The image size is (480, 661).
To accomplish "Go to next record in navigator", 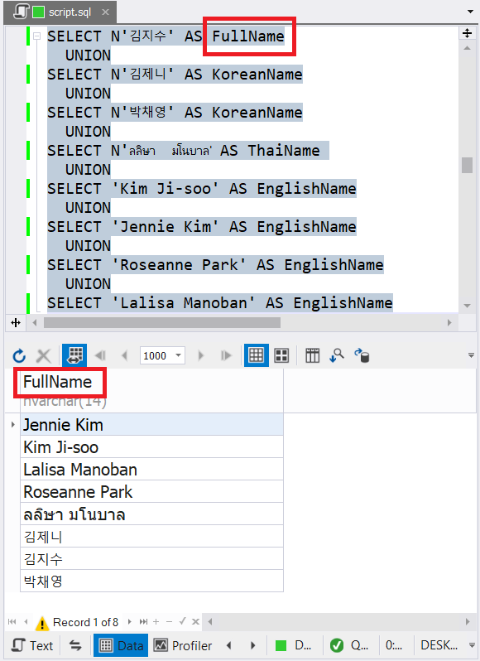I will tap(130, 622).
